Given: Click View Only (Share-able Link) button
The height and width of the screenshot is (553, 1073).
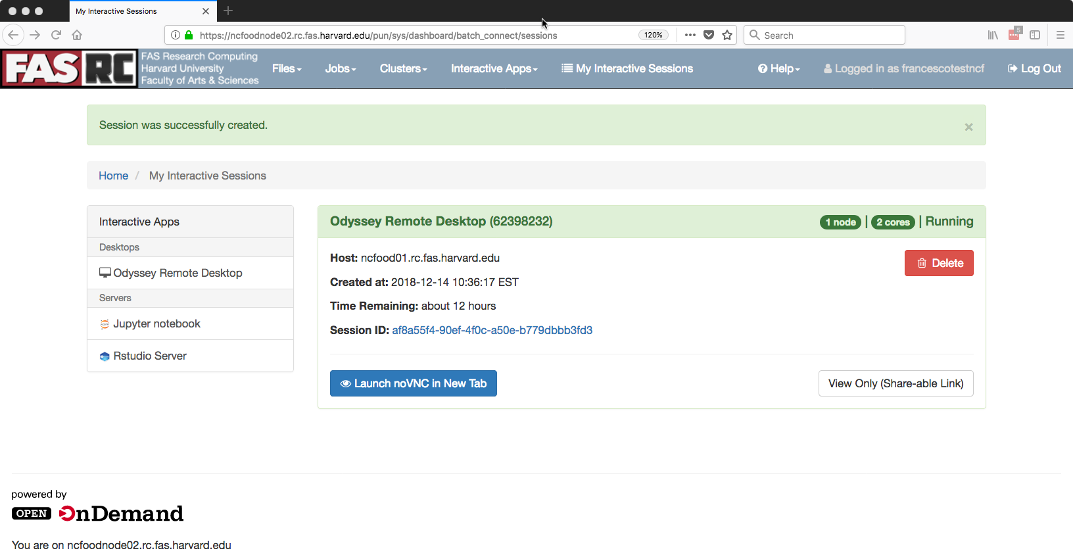Looking at the screenshot, I should click(895, 383).
